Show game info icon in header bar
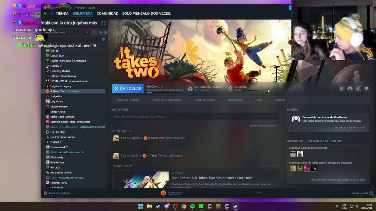 [x=358, y=89]
